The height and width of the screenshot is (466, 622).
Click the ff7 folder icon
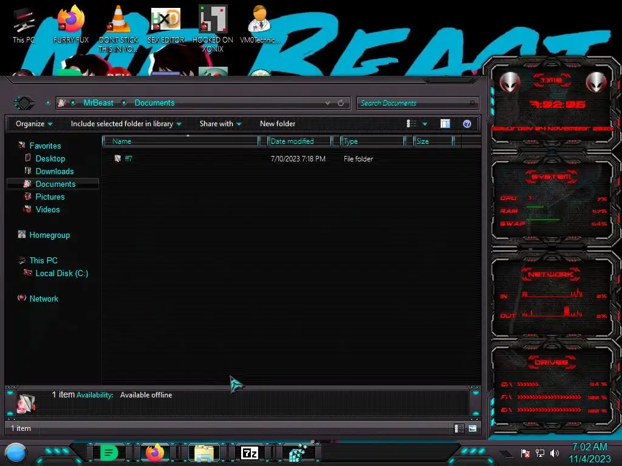[x=117, y=158]
